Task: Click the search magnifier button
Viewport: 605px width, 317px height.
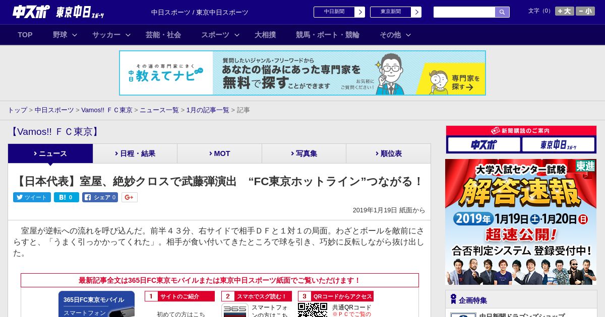Action: click(x=502, y=12)
